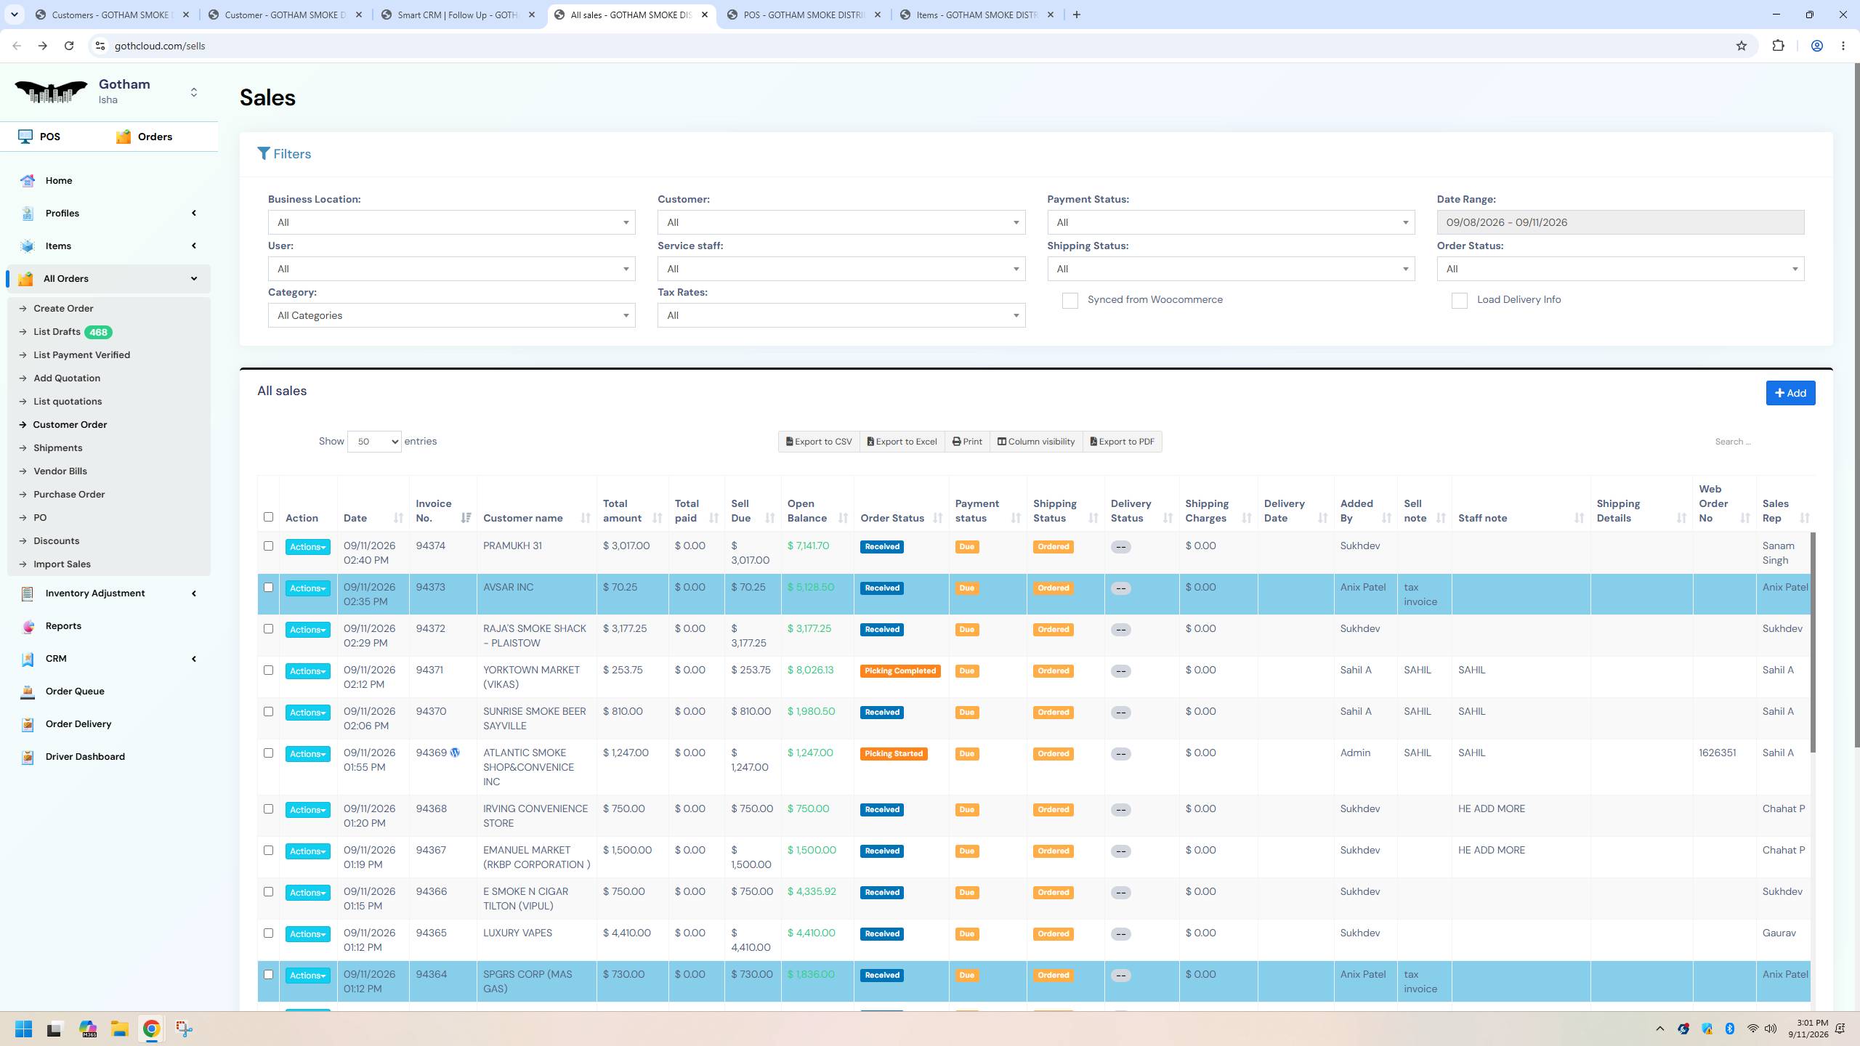Open Driver Dashboard icon in sidebar
The width and height of the screenshot is (1860, 1046).
(28, 757)
